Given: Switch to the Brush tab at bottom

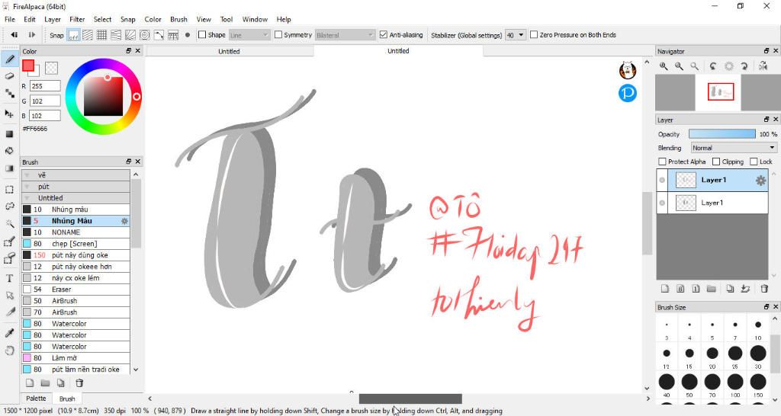Looking at the screenshot, I should click(x=67, y=398).
